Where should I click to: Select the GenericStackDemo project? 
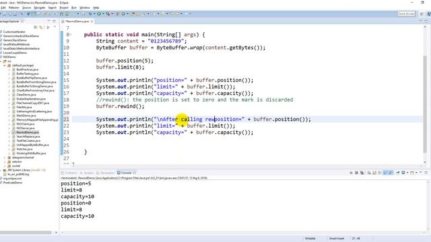15,40
